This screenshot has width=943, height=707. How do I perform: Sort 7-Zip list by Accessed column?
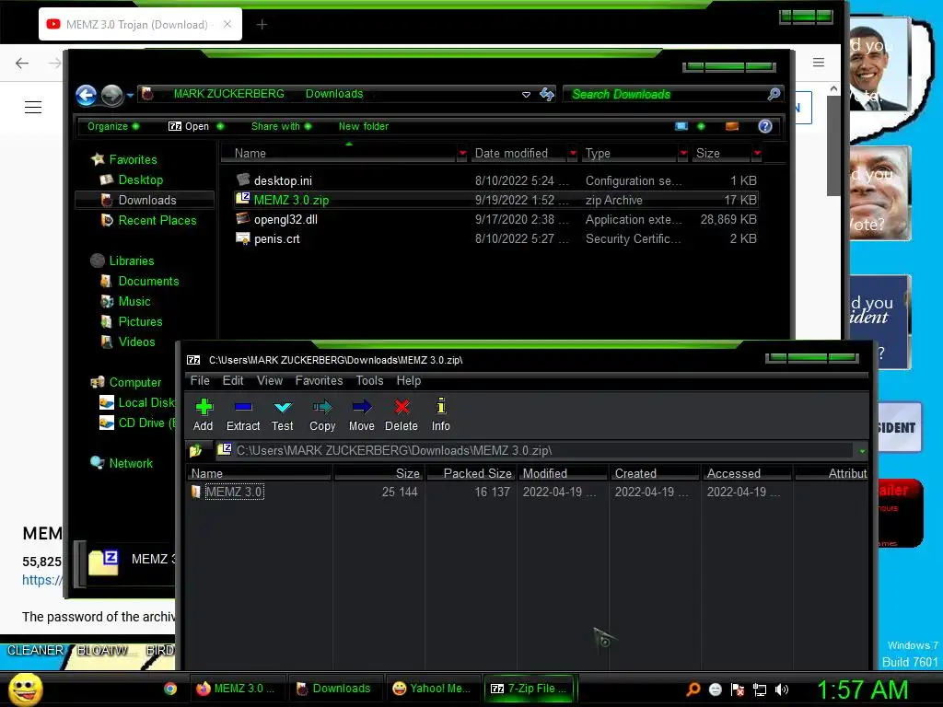pos(747,474)
